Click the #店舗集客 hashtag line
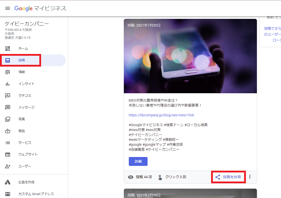This screenshot has height=198, width=281. (x=154, y=149)
